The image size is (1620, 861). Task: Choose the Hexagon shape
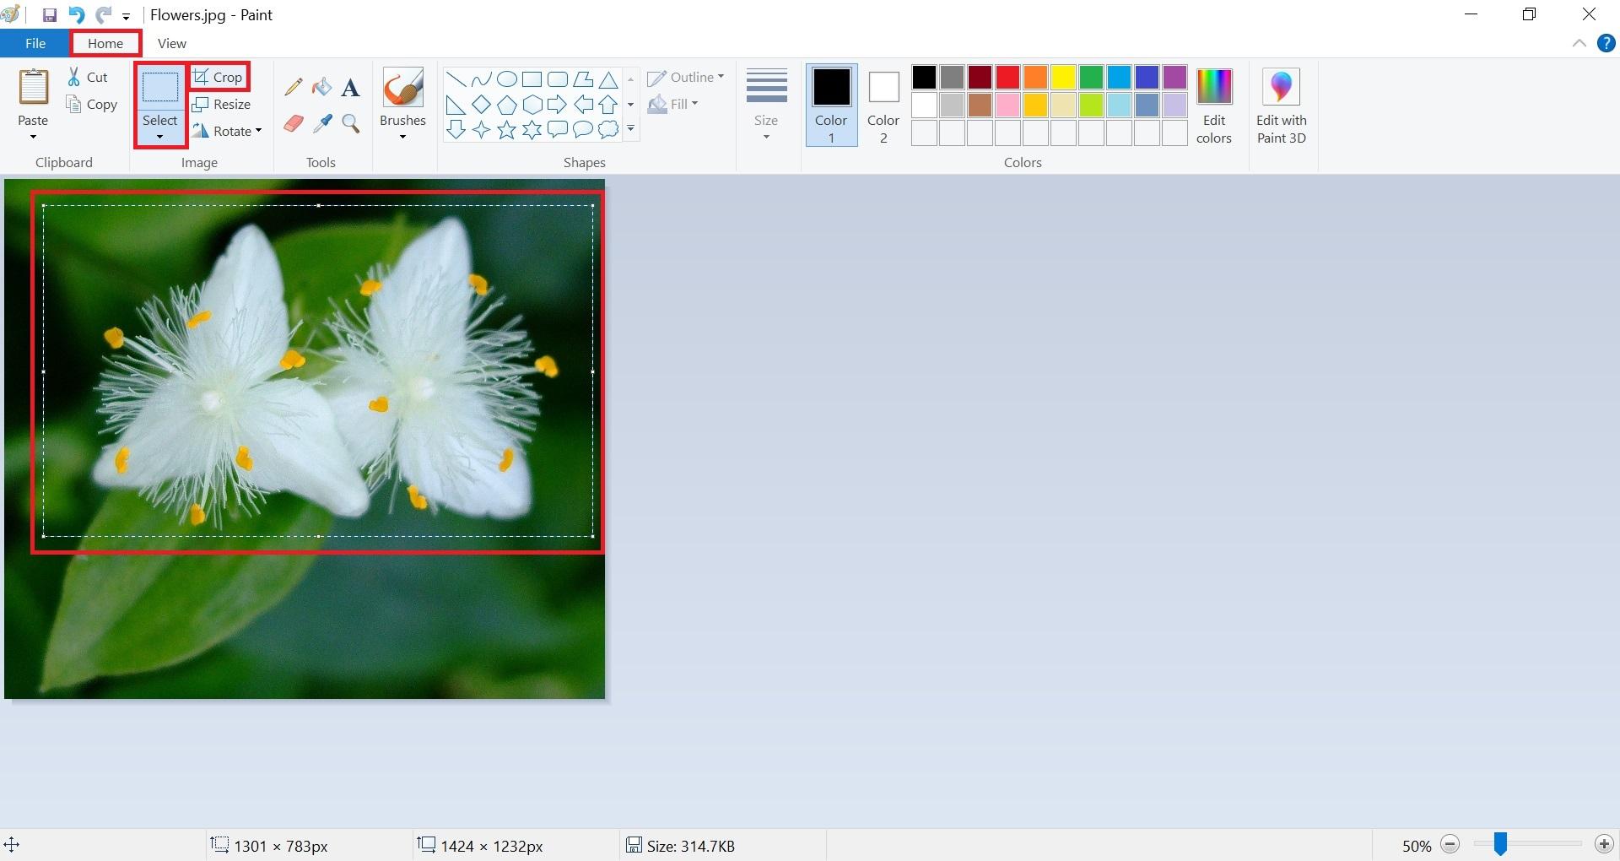[x=532, y=105]
